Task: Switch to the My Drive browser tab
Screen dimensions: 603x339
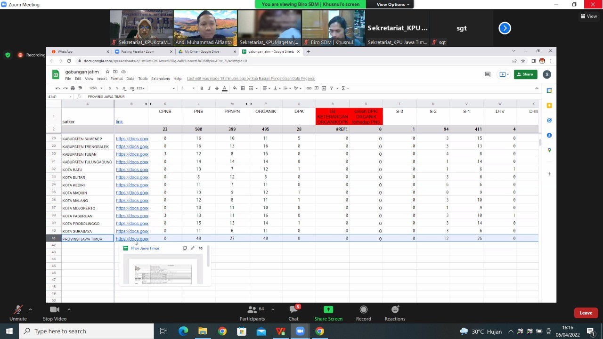Action: (x=202, y=51)
